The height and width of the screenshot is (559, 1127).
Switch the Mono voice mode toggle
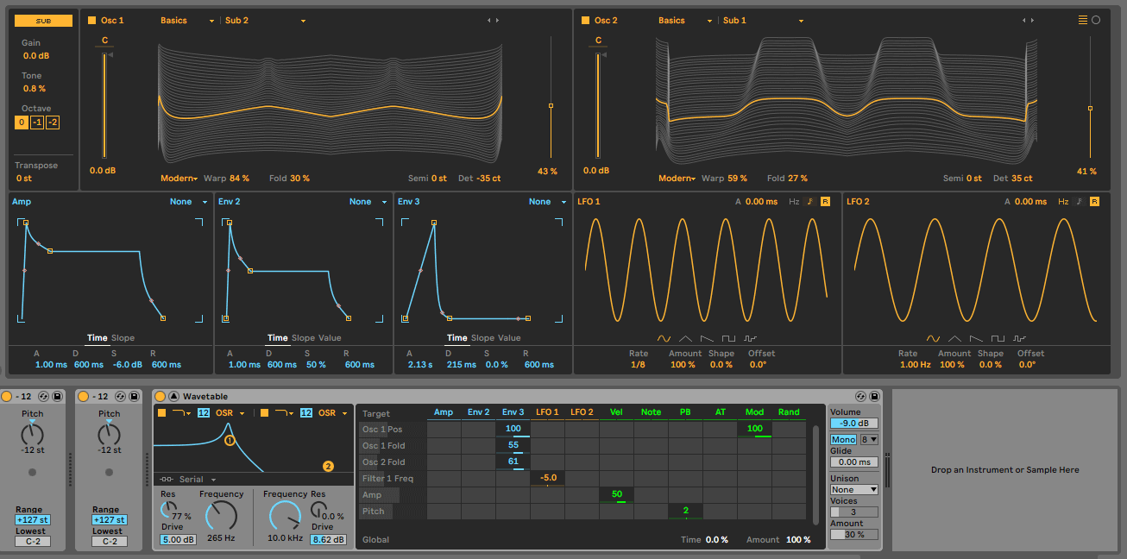coord(843,439)
